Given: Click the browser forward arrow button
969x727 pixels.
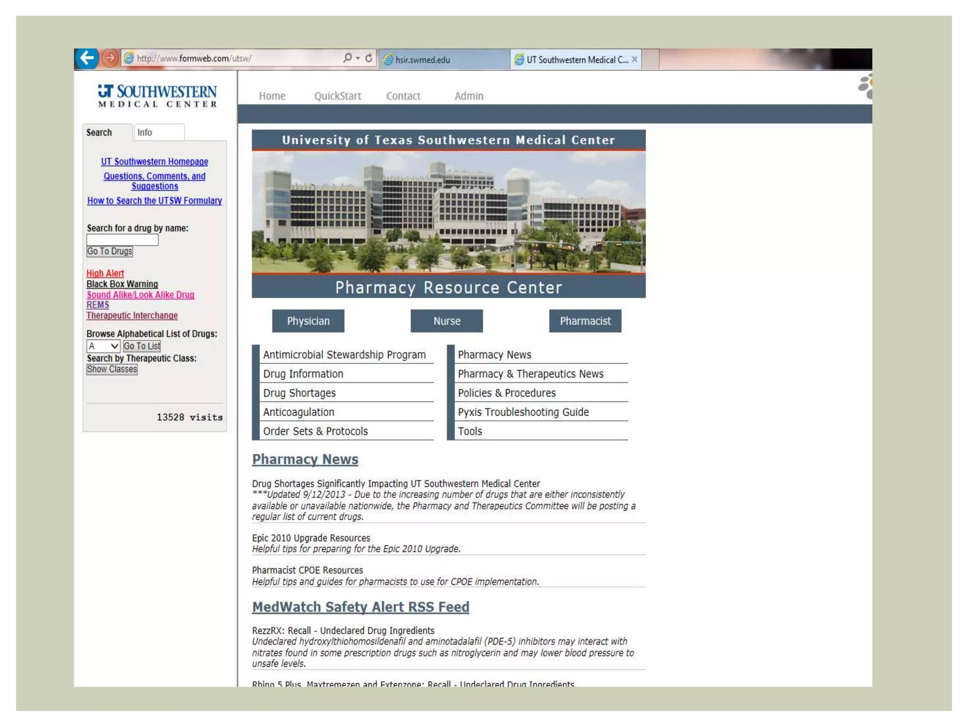Looking at the screenshot, I should click(110, 58).
